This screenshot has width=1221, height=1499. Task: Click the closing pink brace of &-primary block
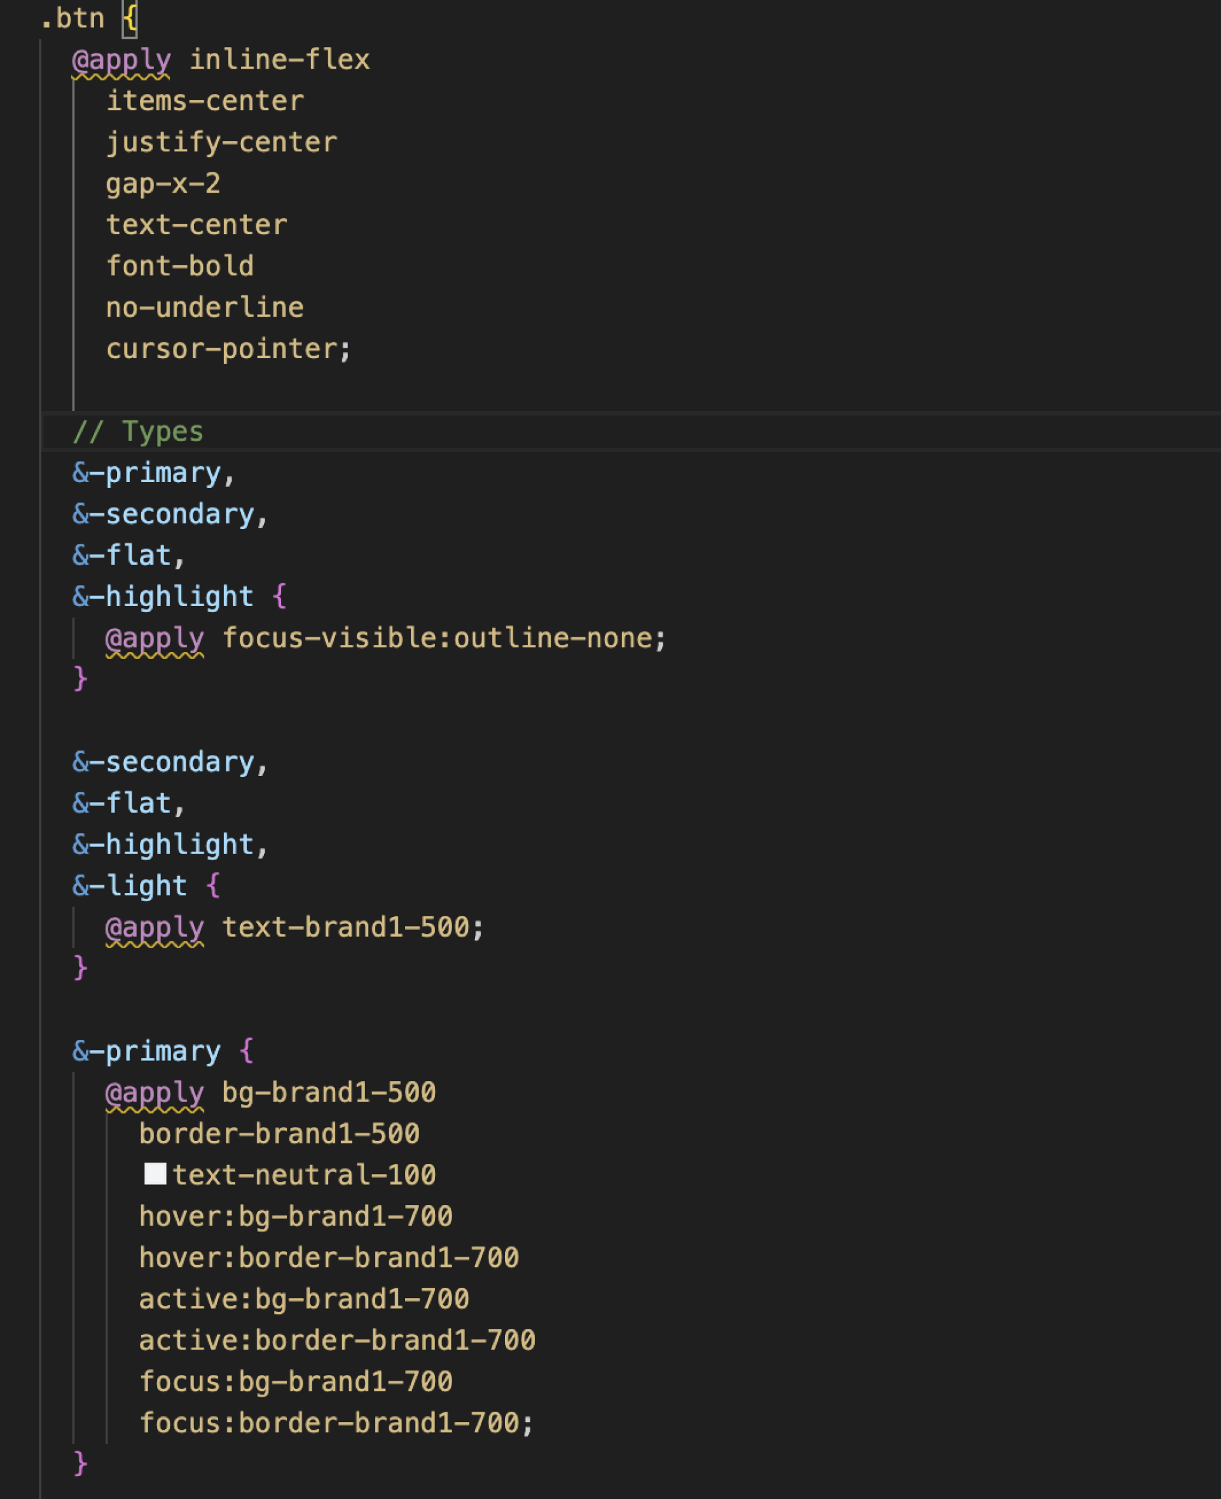(x=80, y=1465)
